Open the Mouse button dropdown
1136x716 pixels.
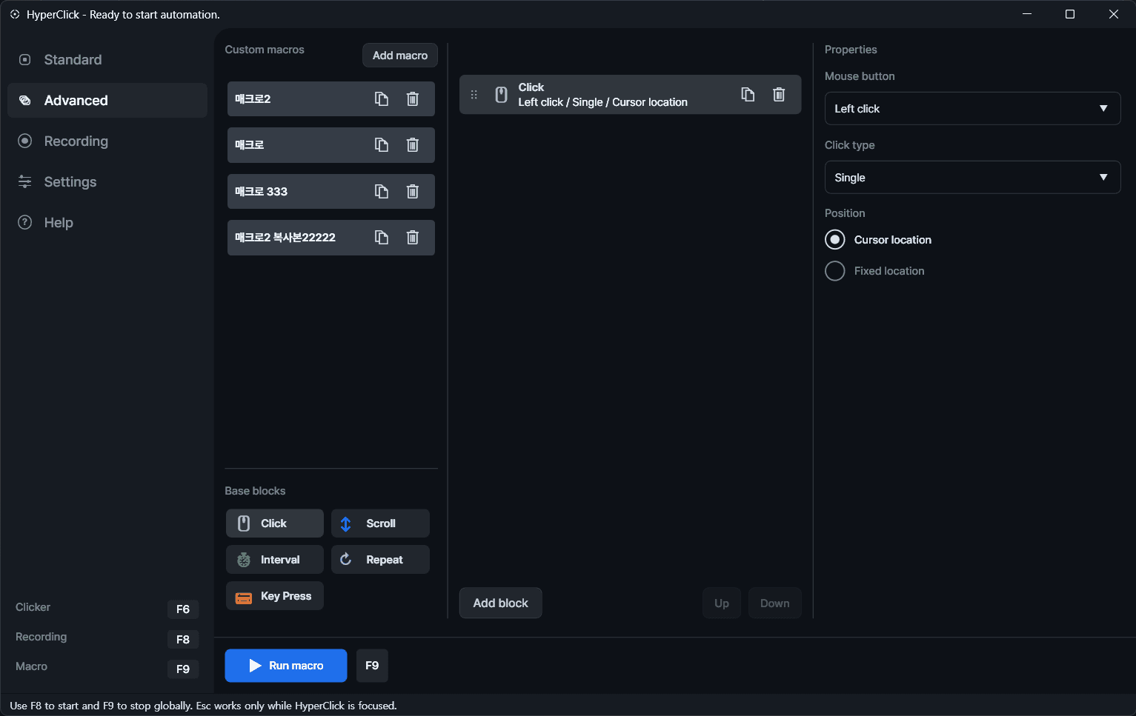click(x=971, y=108)
